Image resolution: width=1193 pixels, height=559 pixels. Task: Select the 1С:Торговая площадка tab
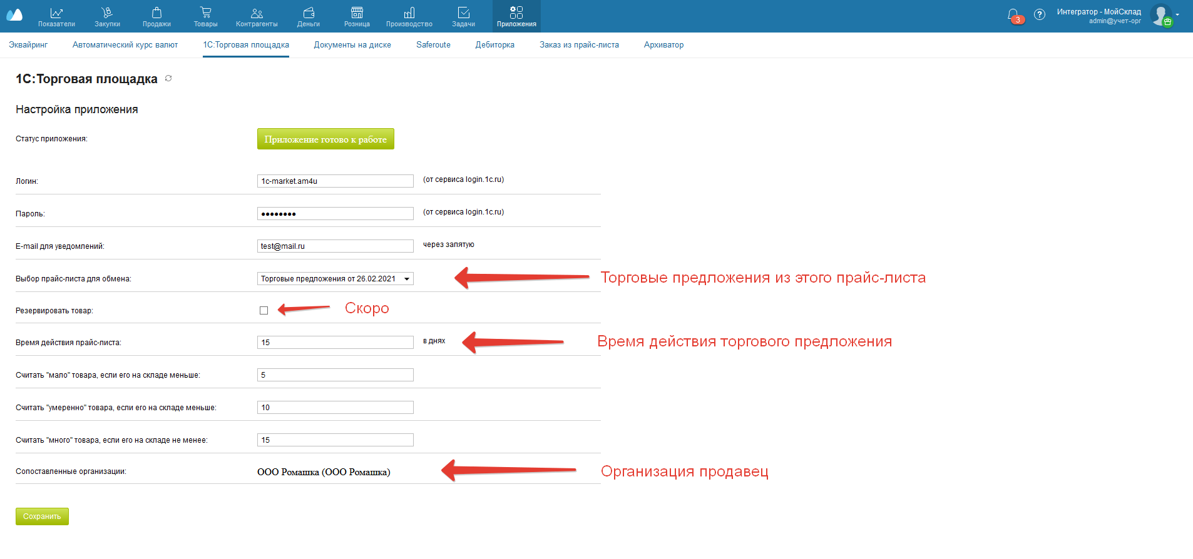click(x=246, y=45)
